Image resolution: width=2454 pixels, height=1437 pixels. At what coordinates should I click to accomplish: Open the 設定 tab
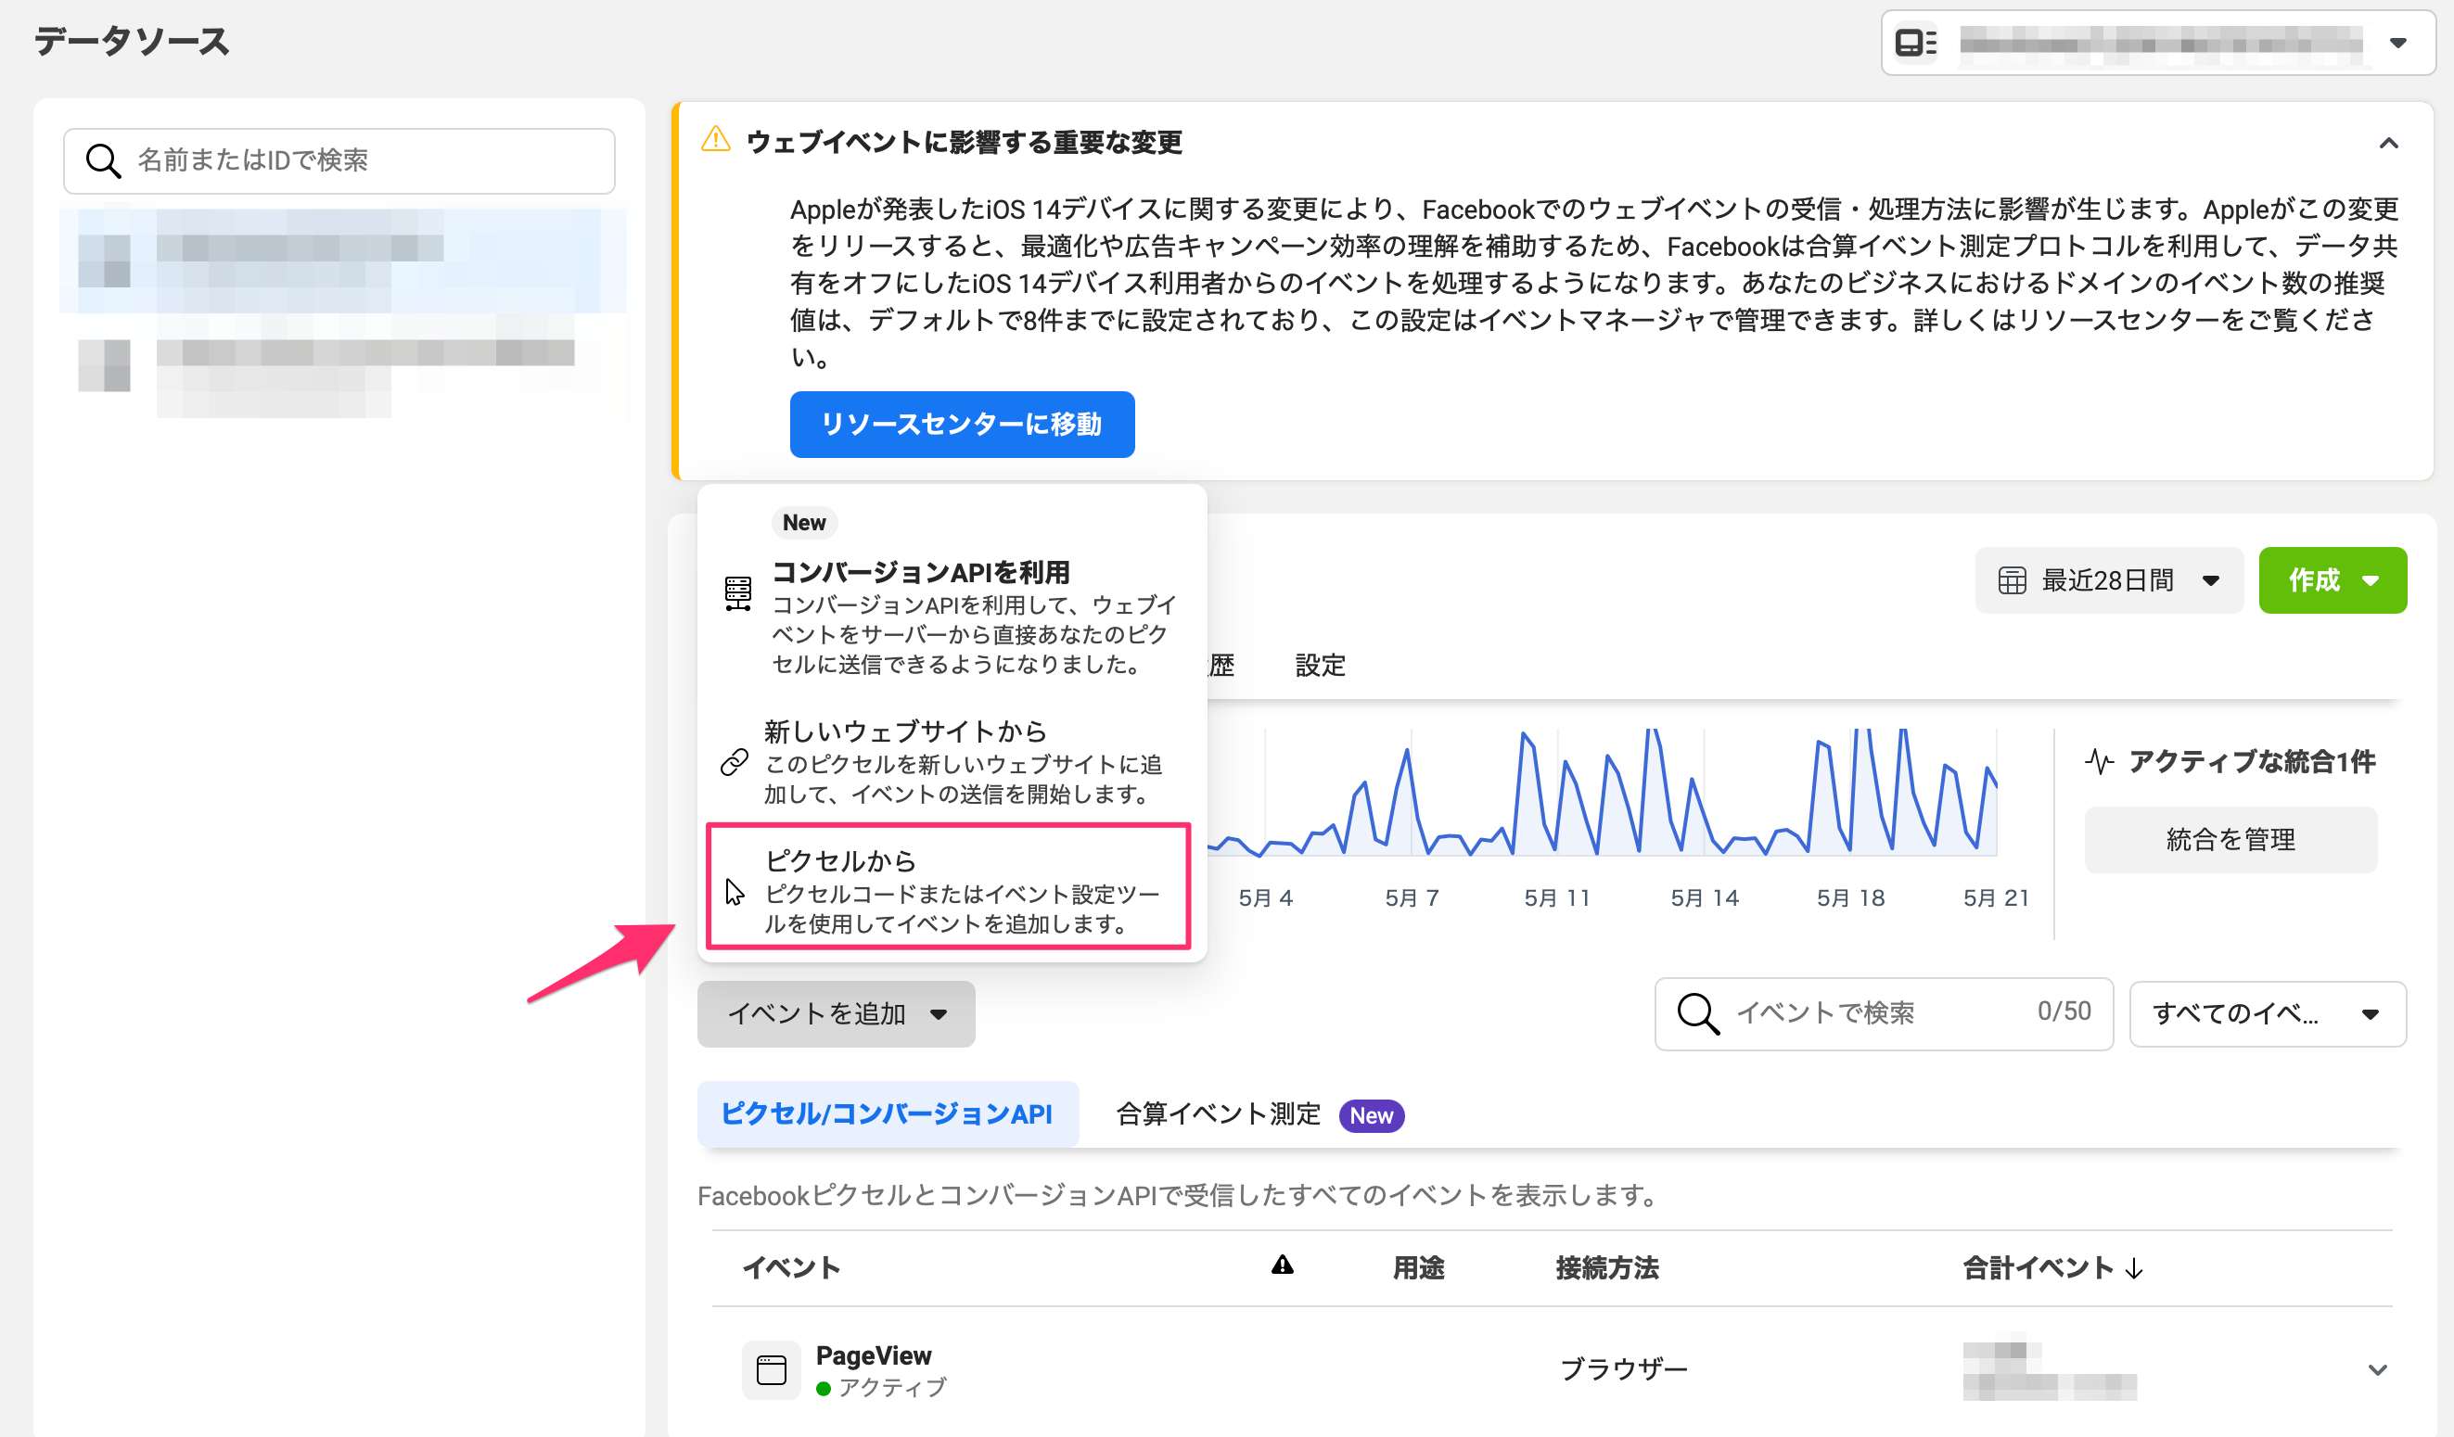coord(1321,665)
